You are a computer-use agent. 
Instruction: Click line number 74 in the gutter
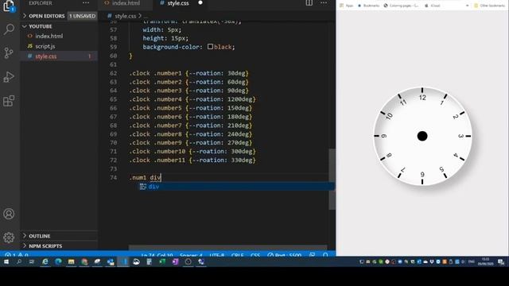113,177
